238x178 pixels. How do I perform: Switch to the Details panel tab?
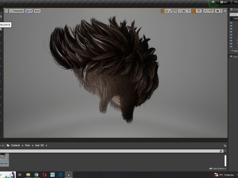[x=234, y=57]
